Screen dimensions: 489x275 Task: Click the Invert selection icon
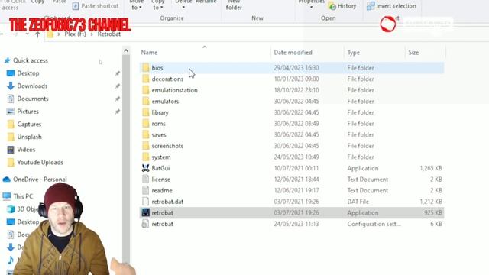pyautogui.click(x=371, y=6)
